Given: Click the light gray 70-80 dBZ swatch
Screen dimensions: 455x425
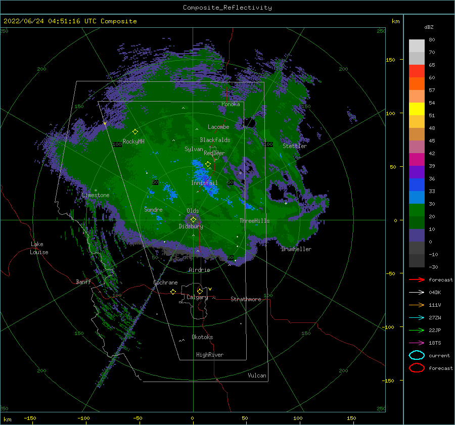Looking at the screenshot, I should [417, 46].
